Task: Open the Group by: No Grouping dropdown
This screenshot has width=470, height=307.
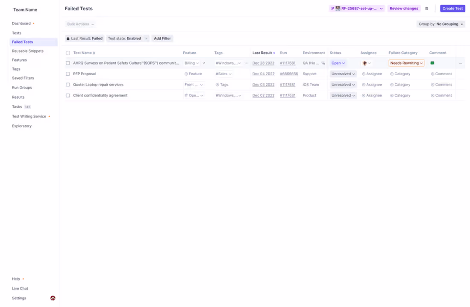Action: coord(441,24)
